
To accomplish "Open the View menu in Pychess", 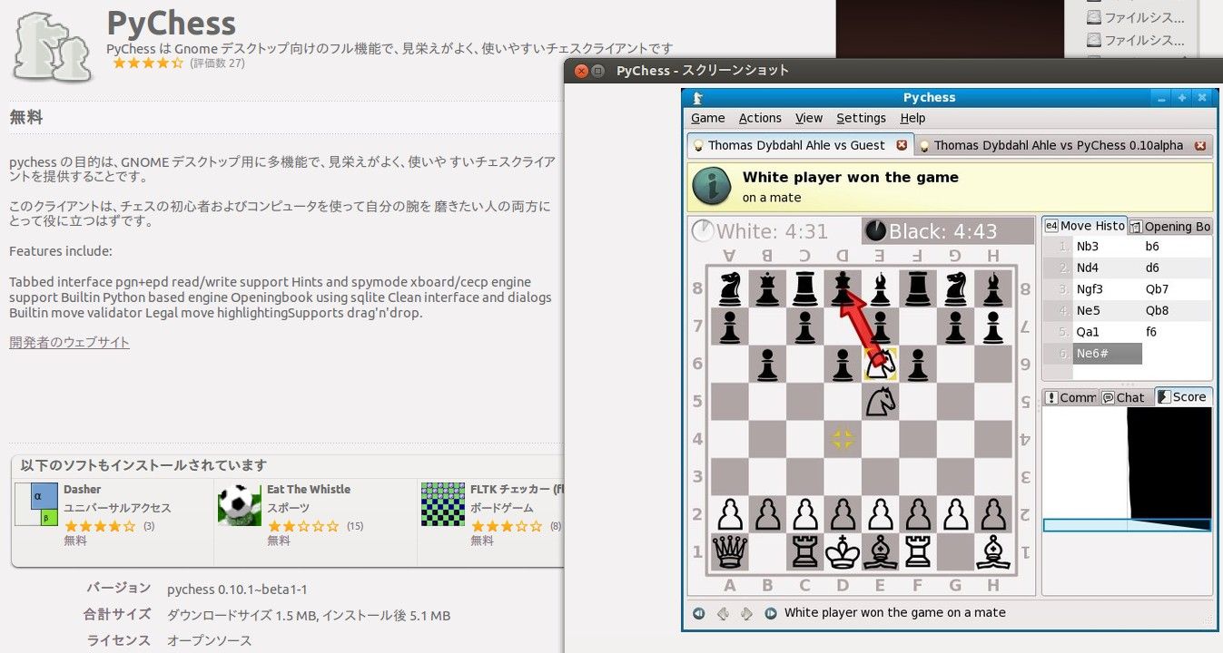I will click(808, 118).
